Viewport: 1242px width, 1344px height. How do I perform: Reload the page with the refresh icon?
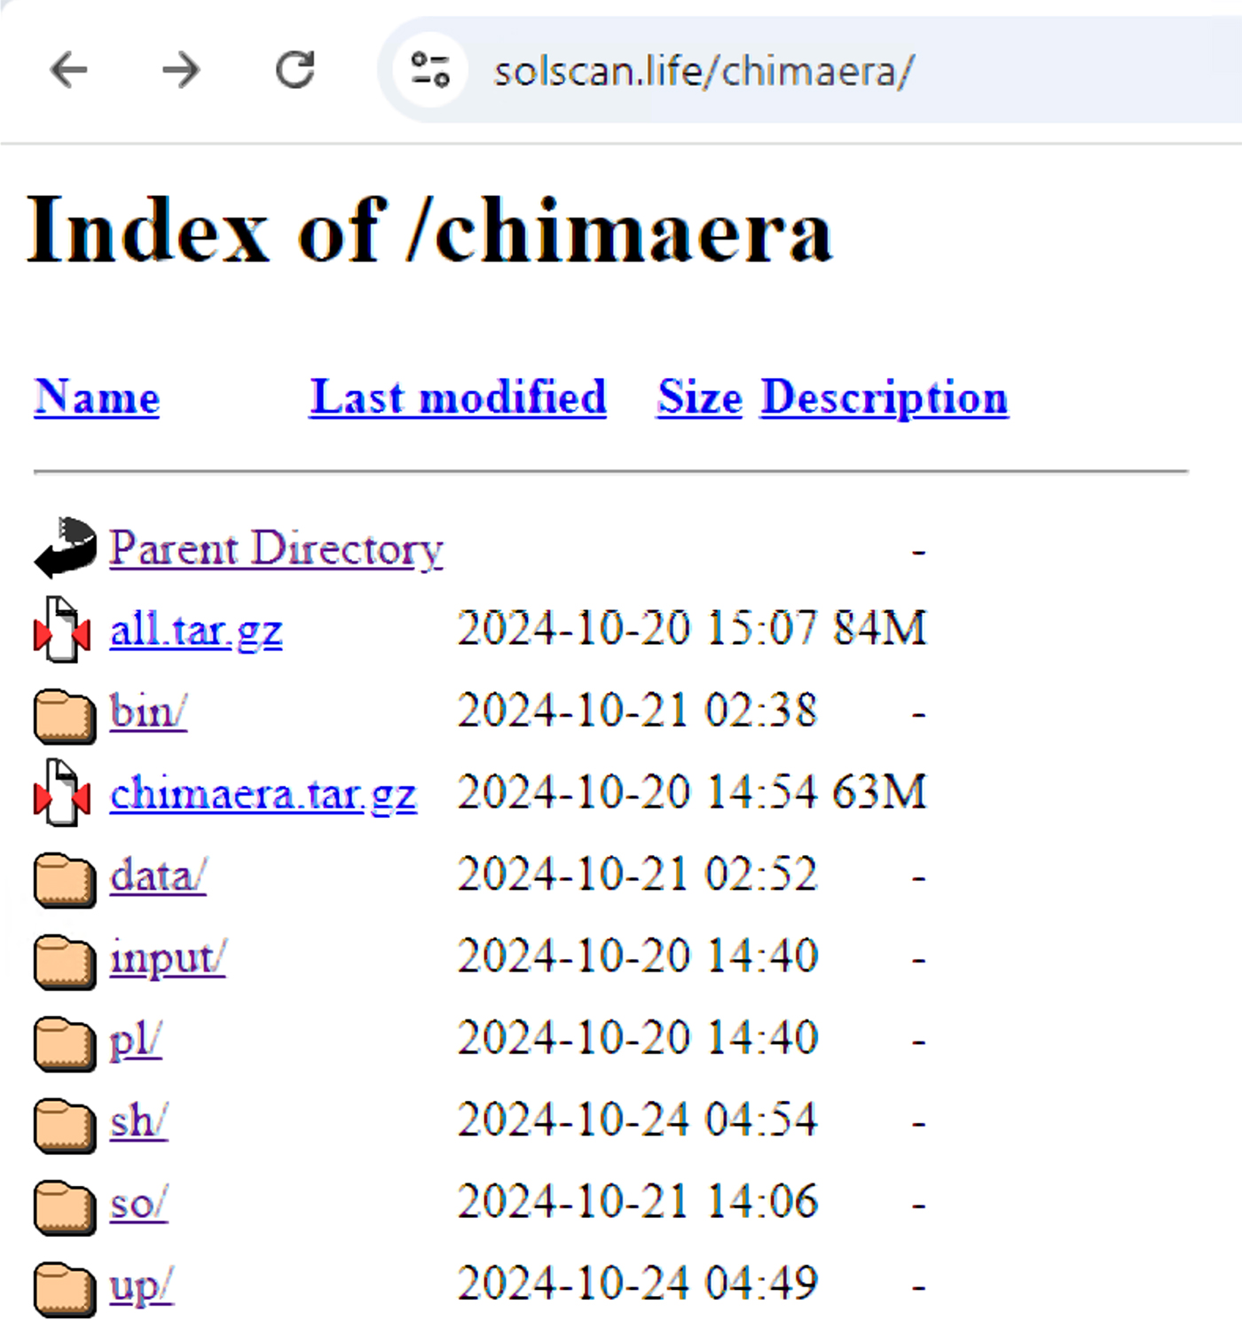click(295, 70)
